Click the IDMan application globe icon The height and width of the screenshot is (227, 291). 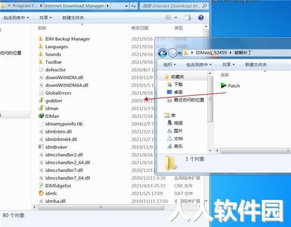coord(41,116)
